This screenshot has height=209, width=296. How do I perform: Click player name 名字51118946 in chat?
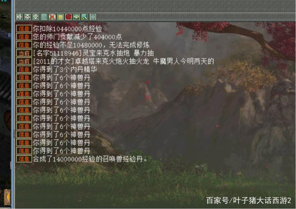click(57, 53)
